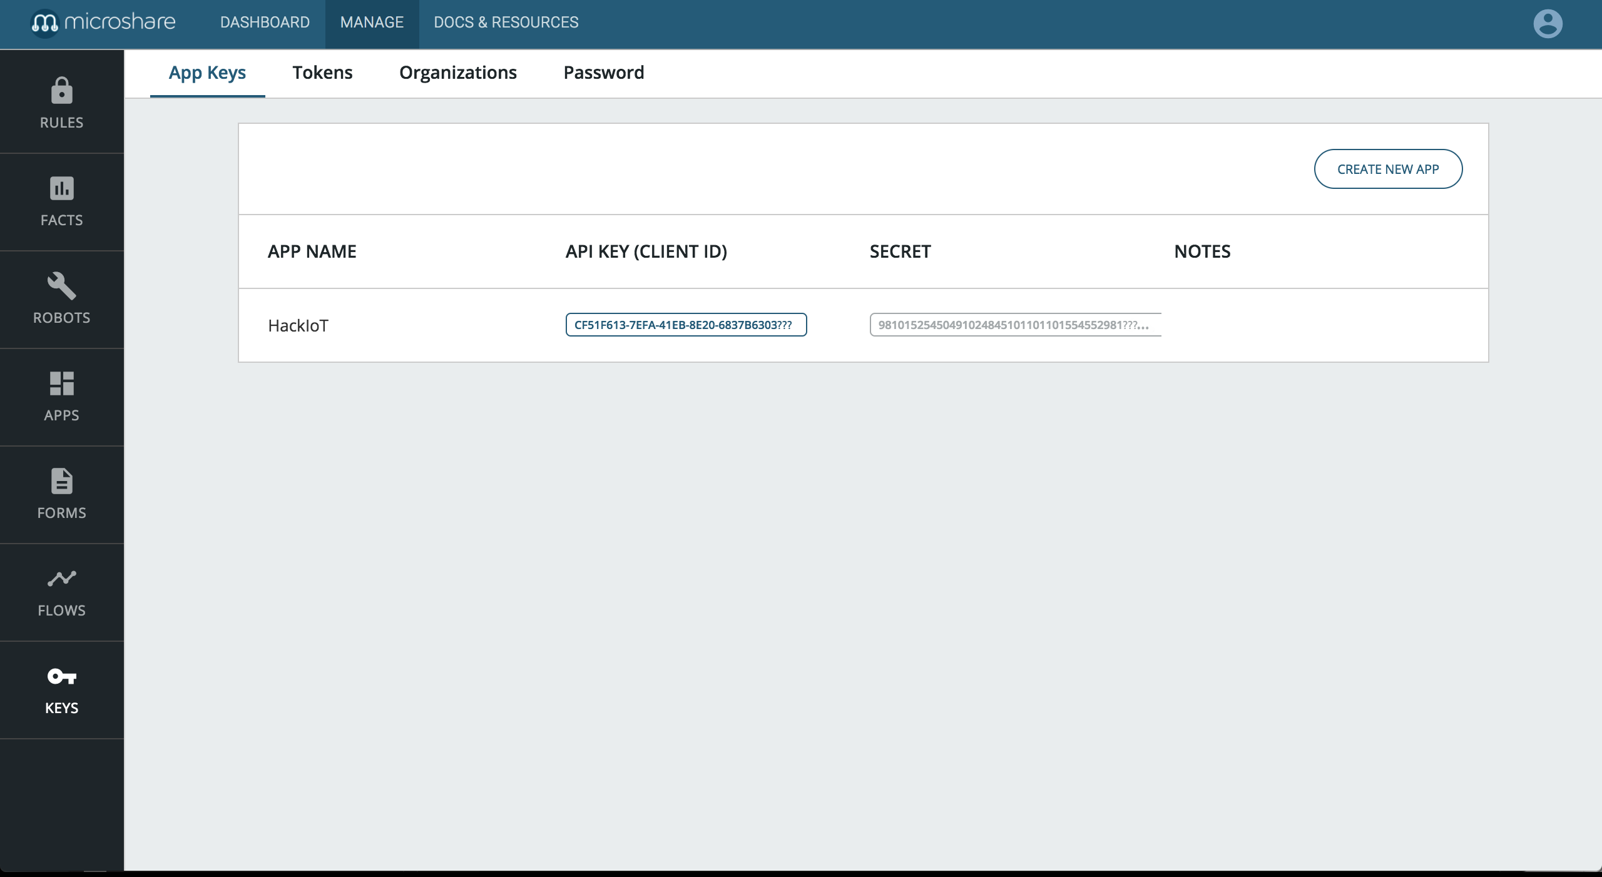This screenshot has height=877, width=1602.
Task: Click the KEYS sidebar label
Action: (x=61, y=708)
